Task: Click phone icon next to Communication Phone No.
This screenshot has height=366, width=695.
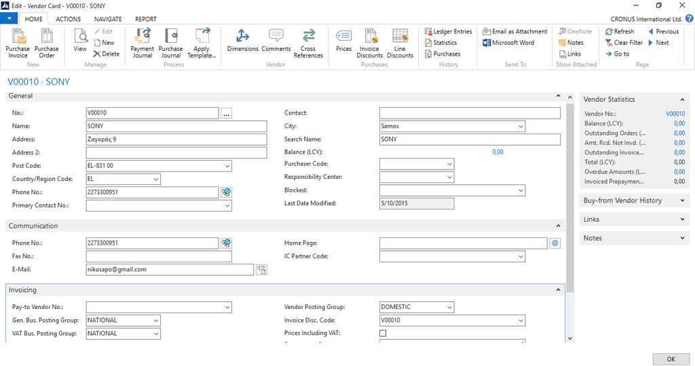Action: coord(226,243)
